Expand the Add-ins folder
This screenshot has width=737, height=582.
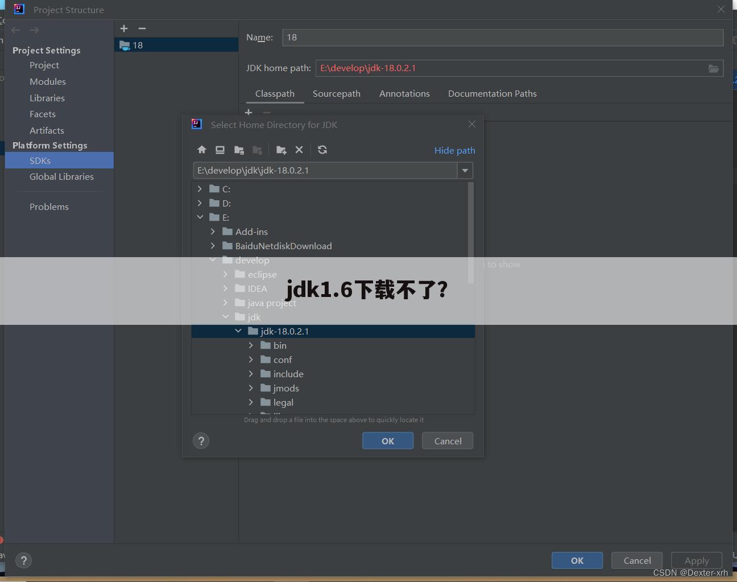point(213,232)
